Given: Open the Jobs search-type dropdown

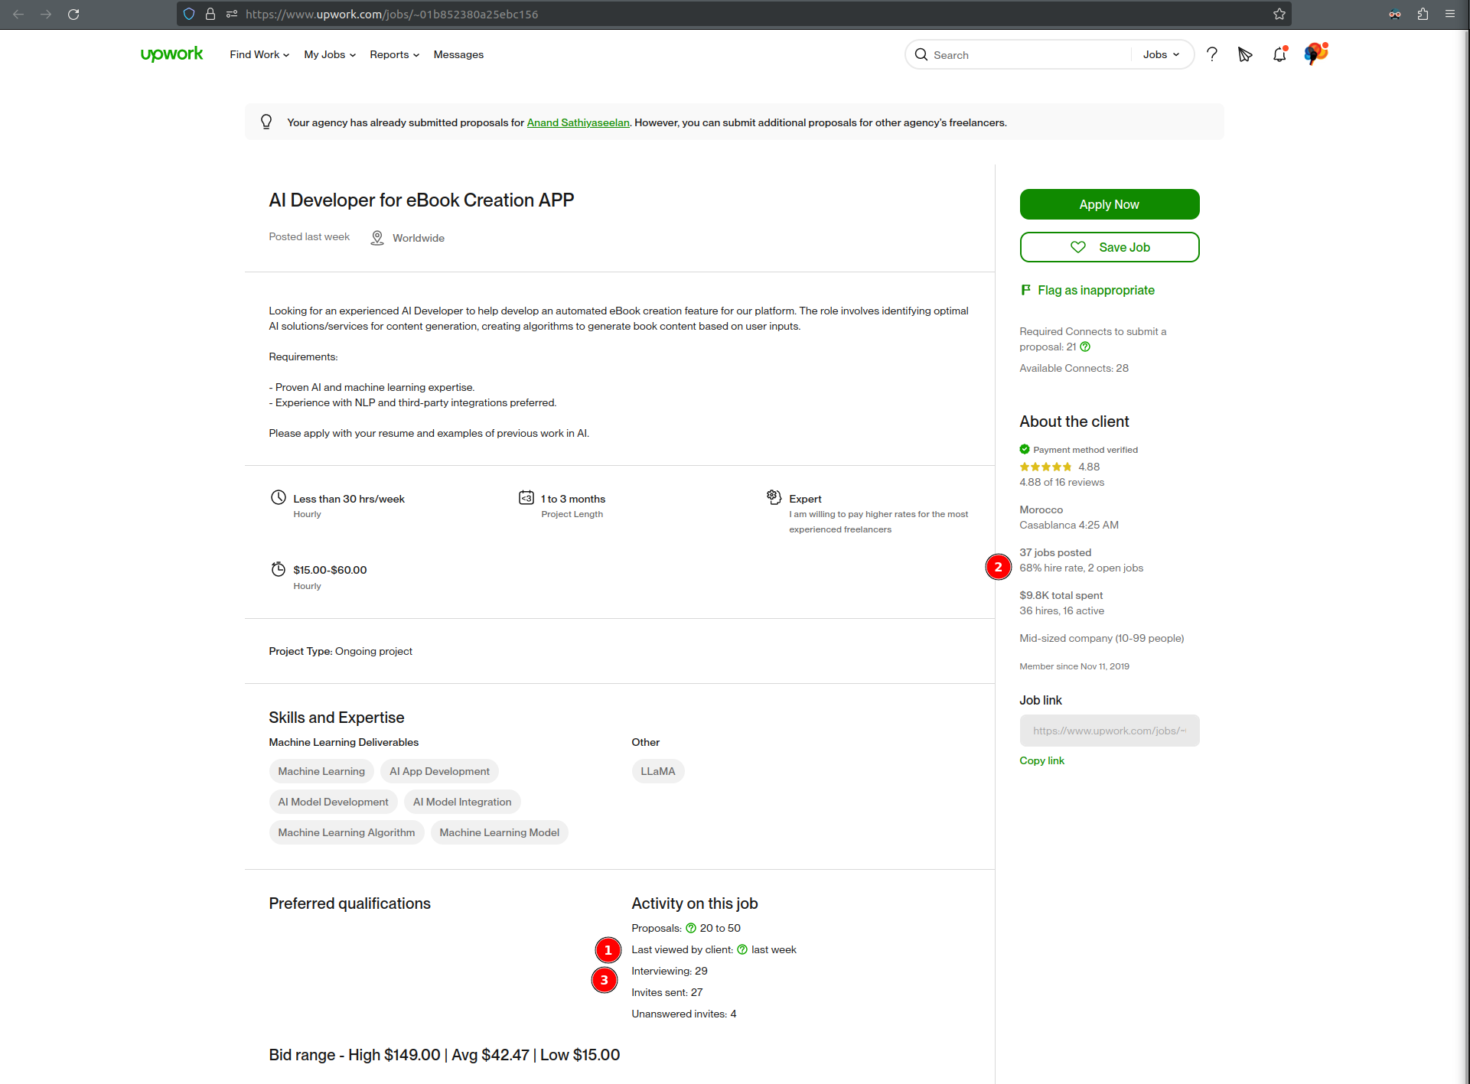Looking at the screenshot, I should pos(1161,54).
